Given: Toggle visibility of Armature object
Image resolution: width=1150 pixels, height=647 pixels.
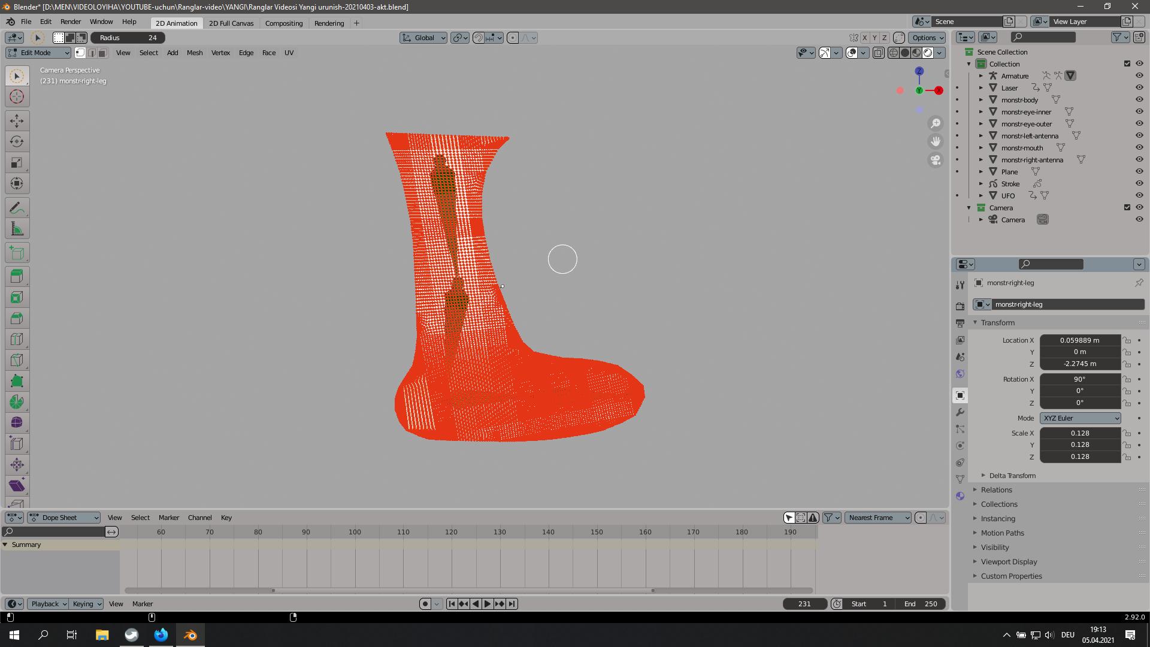Looking at the screenshot, I should coord(1139,75).
